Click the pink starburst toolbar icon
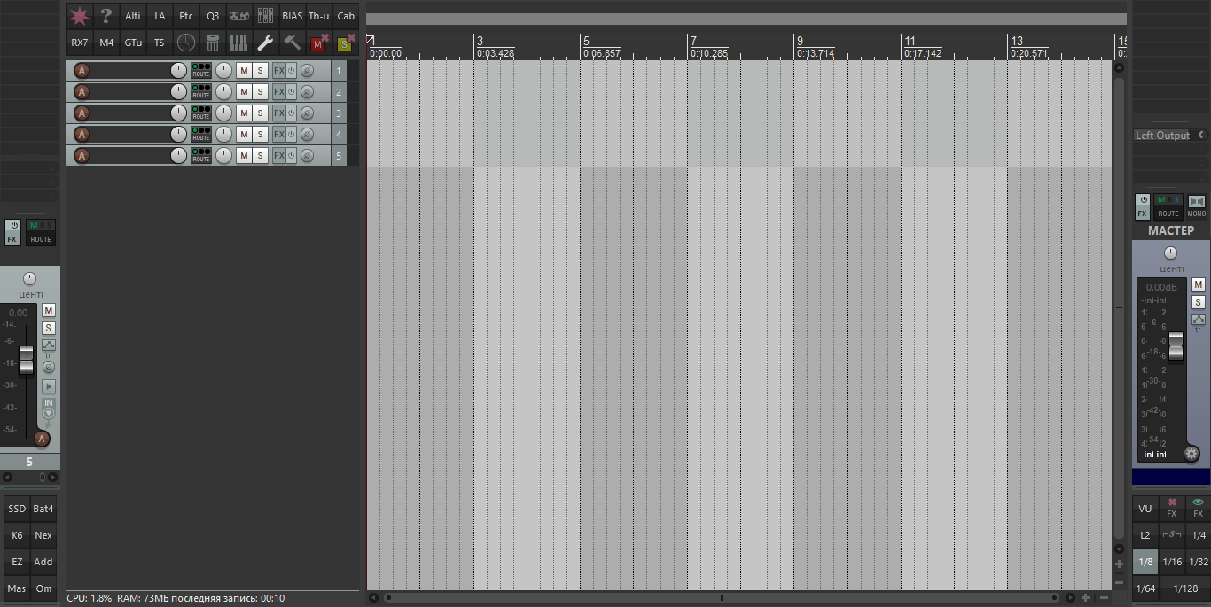The width and height of the screenshot is (1211, 607). 80,16
